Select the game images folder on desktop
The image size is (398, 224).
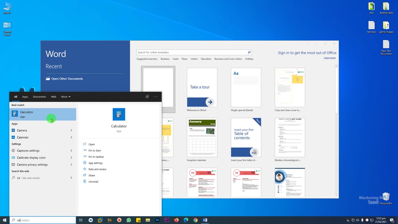click(x=386, y=27)
